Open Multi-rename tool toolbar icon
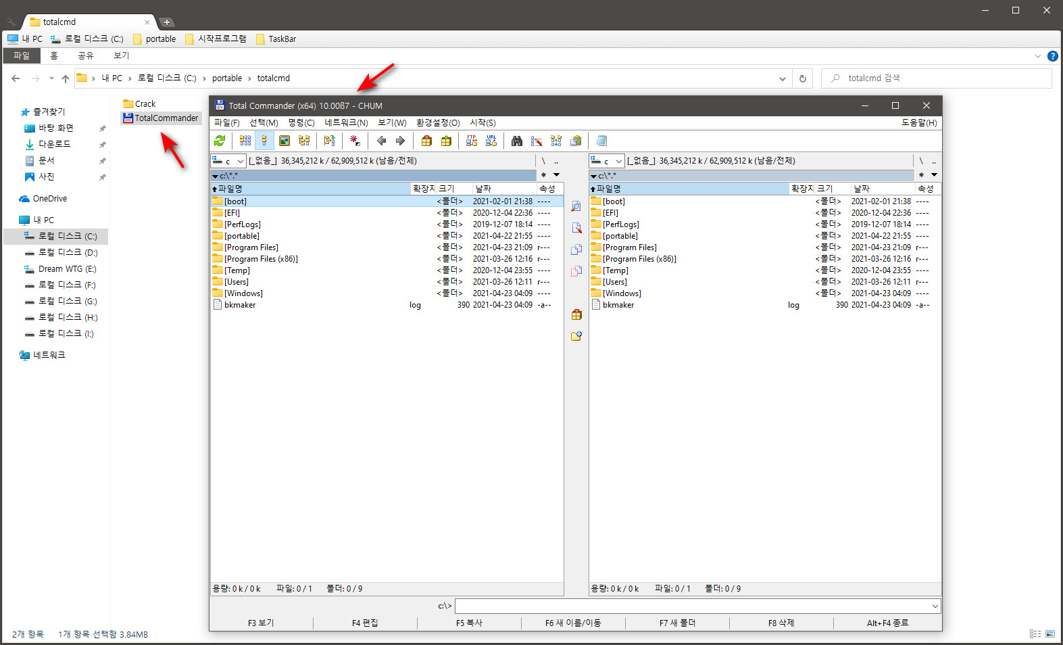Image resolution: width=1063 pixels, height=645 pixels. pyautogui.click(x=537, y=141)
